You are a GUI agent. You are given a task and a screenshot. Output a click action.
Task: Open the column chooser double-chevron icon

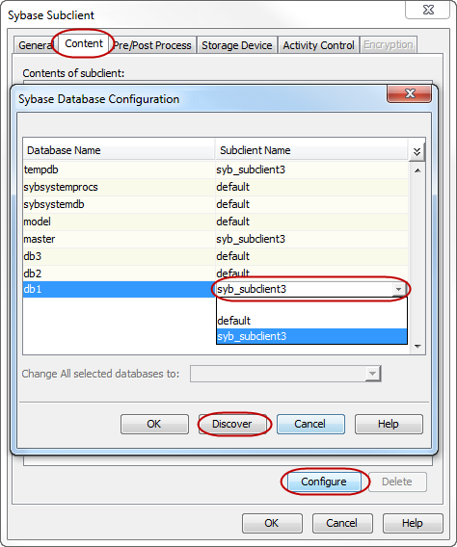pos(417,151)
